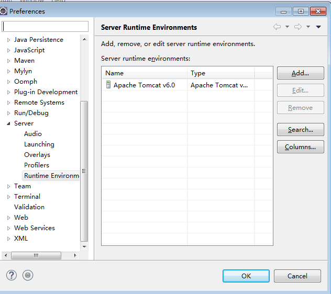Screen dimensions: 331x294
Task: Click the Preferences window gear icon
Action: (x=3, y=11)
